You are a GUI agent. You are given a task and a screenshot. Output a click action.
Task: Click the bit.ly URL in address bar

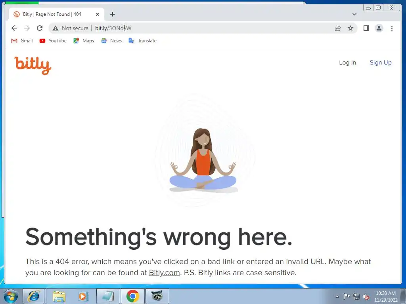coord(113,28)
